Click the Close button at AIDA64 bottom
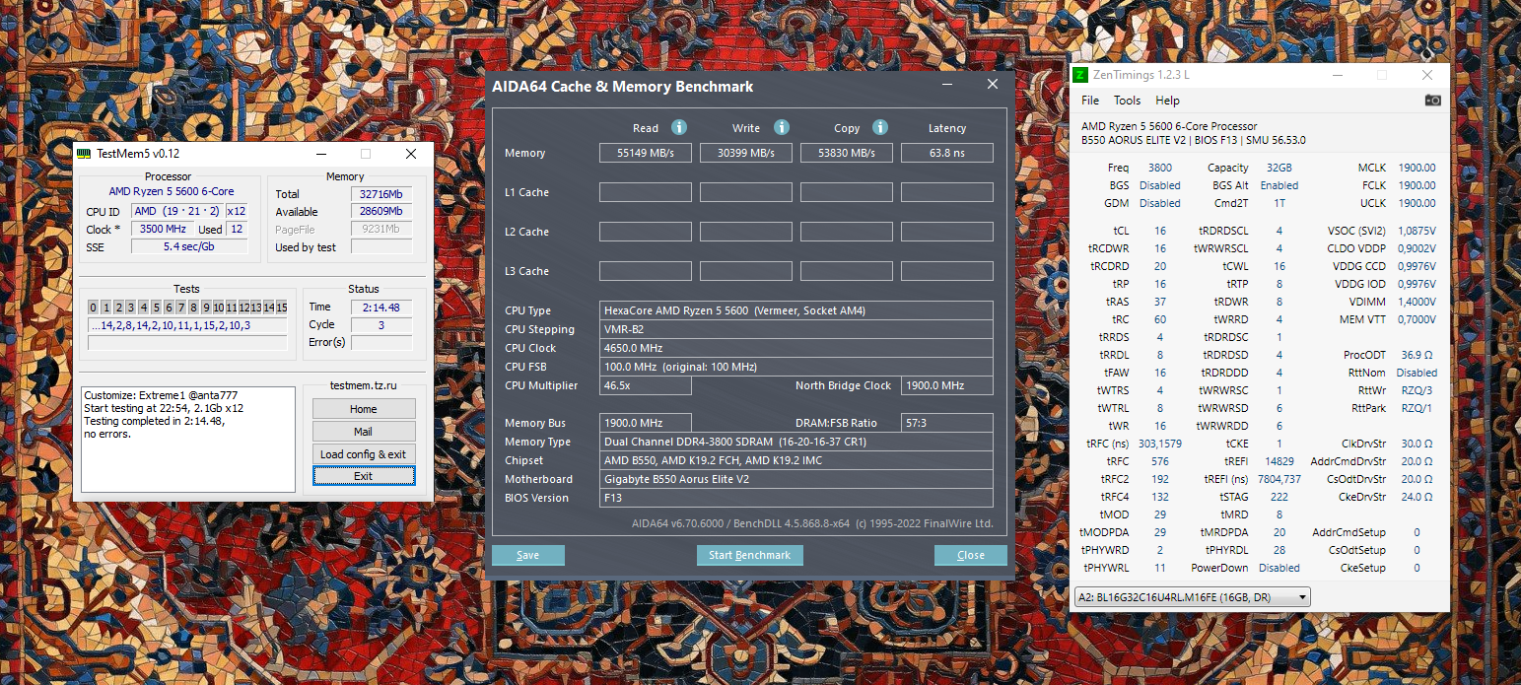Image resolution: width=1521 pixels, height=685 pixels. 971,555
